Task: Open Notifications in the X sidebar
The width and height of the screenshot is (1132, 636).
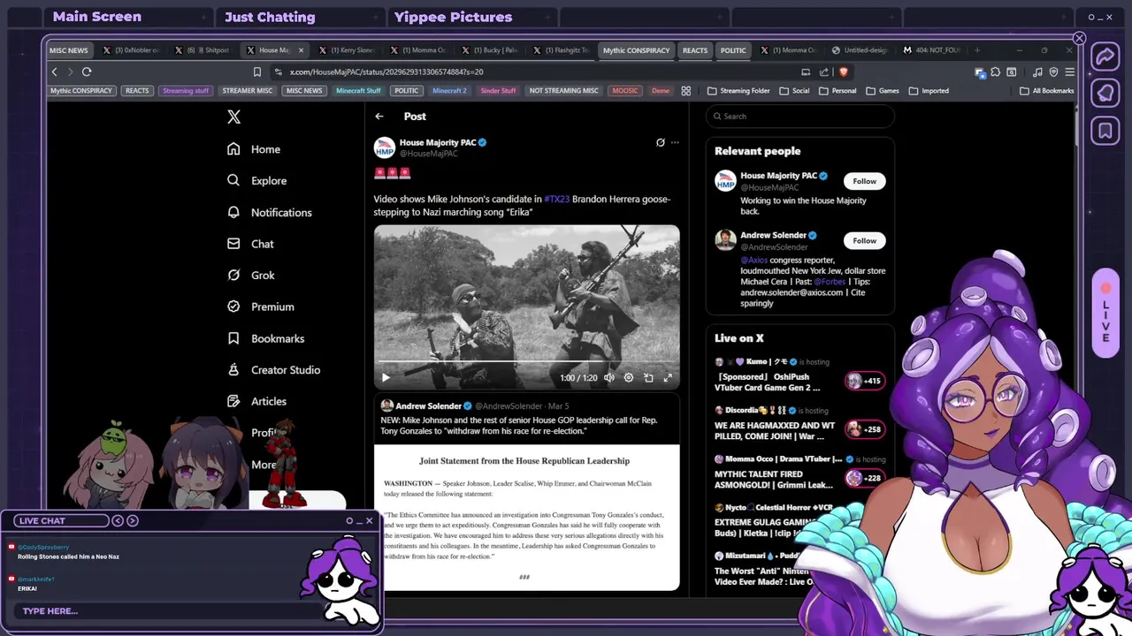Action: point(270,212)
